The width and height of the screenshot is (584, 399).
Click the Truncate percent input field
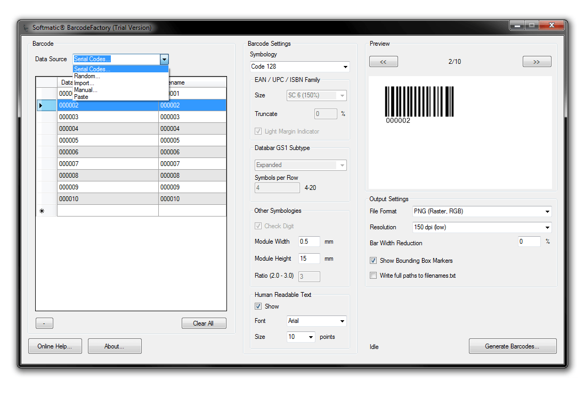tap(326, 114)
